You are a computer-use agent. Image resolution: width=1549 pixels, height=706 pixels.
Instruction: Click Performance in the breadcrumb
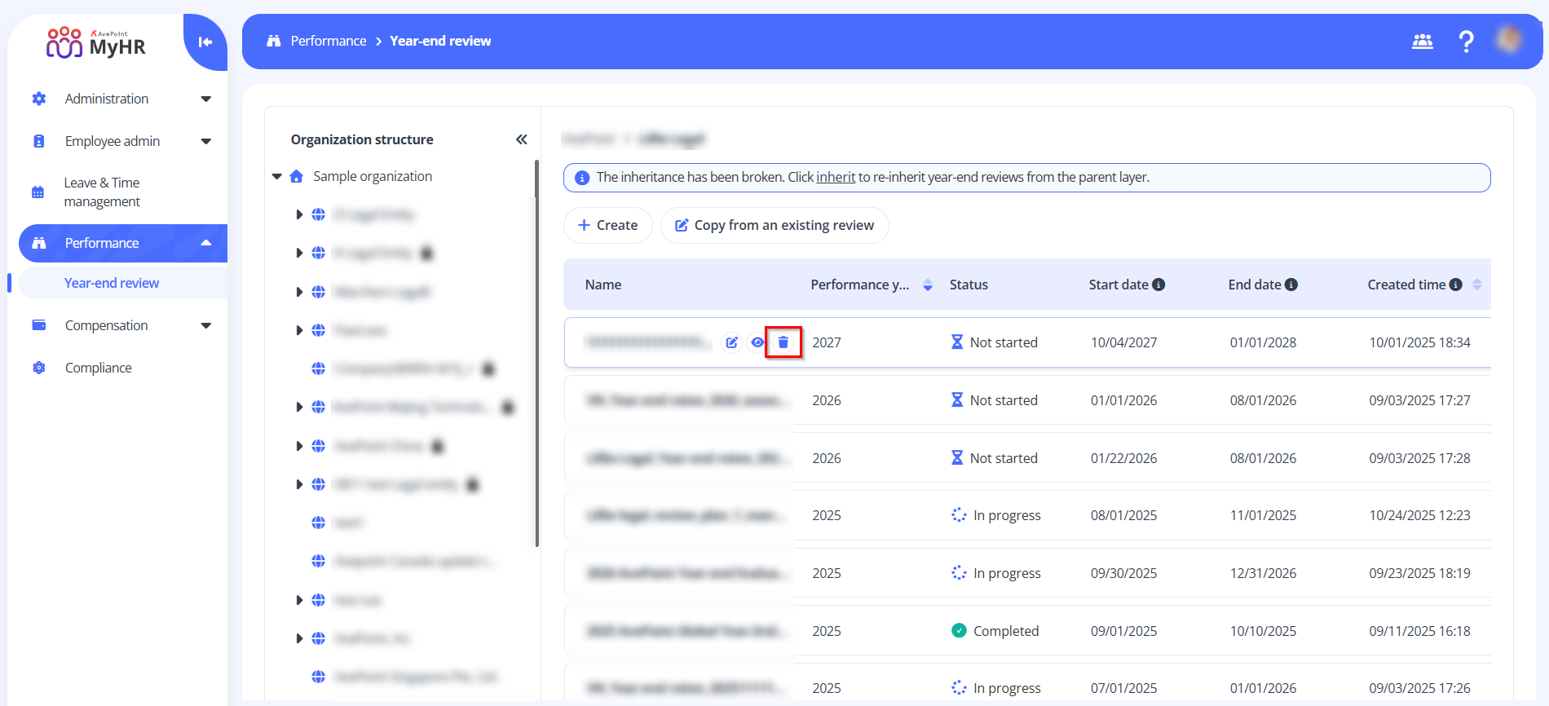point(328,41)
